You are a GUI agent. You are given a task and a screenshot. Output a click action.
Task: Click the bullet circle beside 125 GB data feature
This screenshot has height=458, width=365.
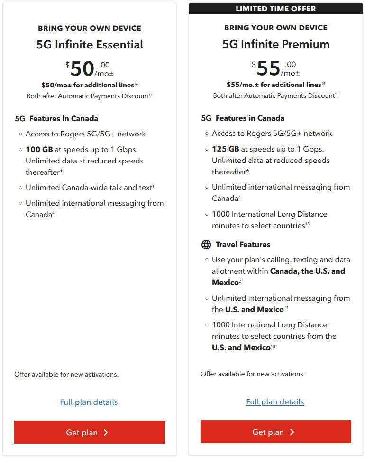pos(206,149)
